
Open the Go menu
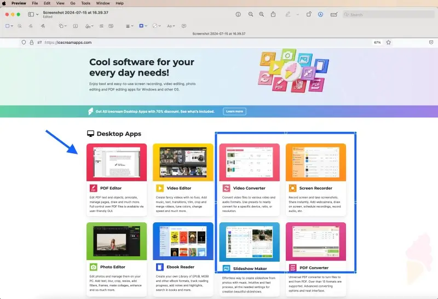(73, 3)
